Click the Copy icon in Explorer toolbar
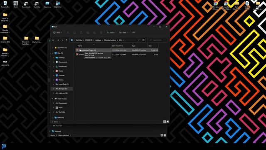This screenshot has height=150, width=266. 74,32
